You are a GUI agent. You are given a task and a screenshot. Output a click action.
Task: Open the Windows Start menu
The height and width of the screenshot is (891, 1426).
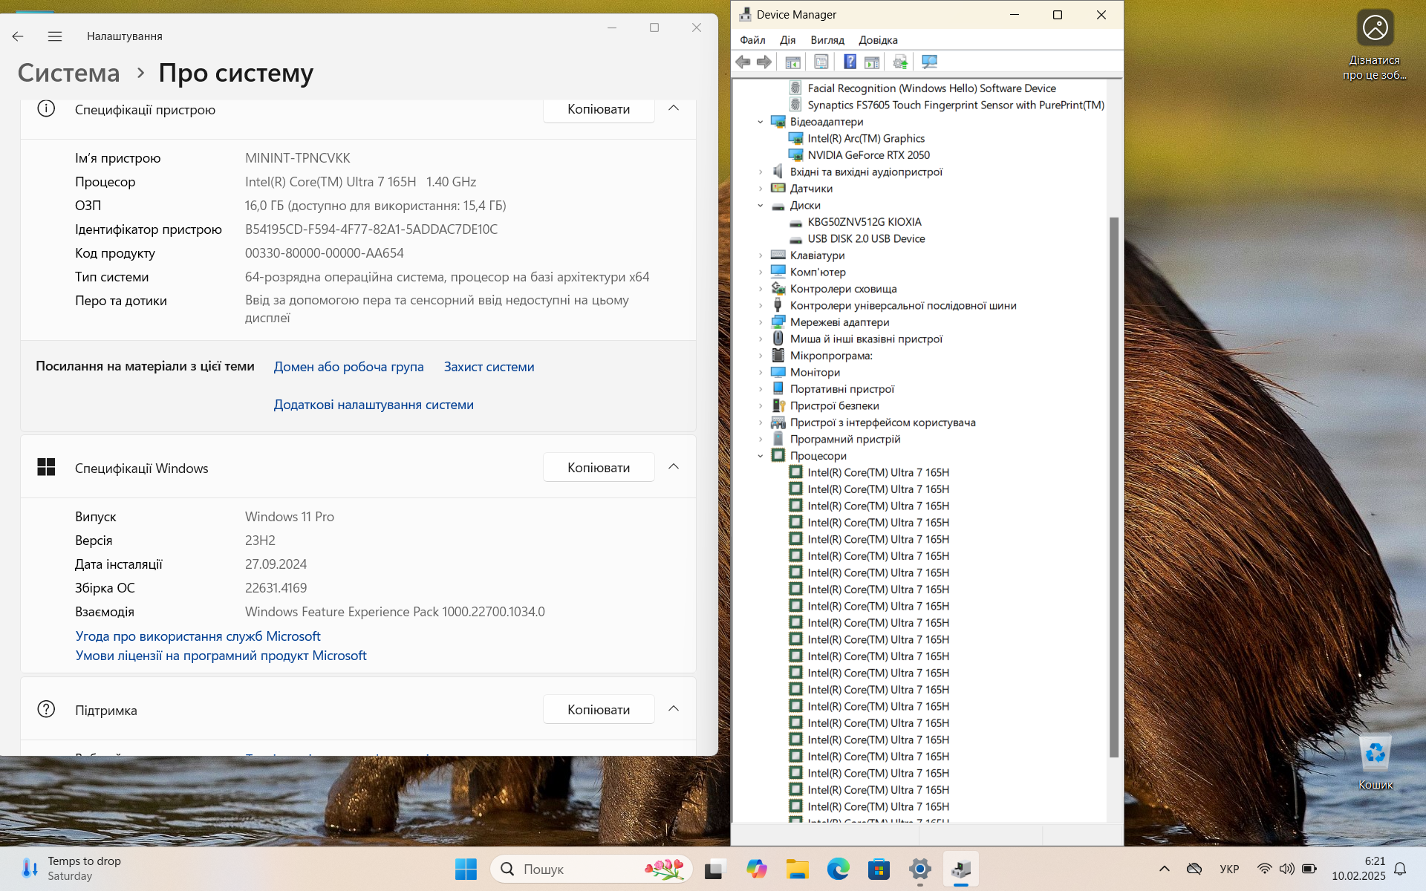click(x=466, y=869)
